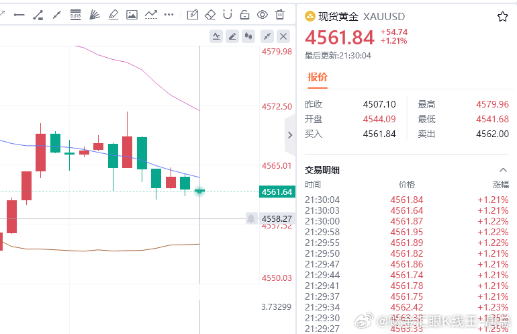Click the pencil drawing button on chart
The height and width of the screenshot is (334, 517).
pyautogui.click(x=232, y=36)
